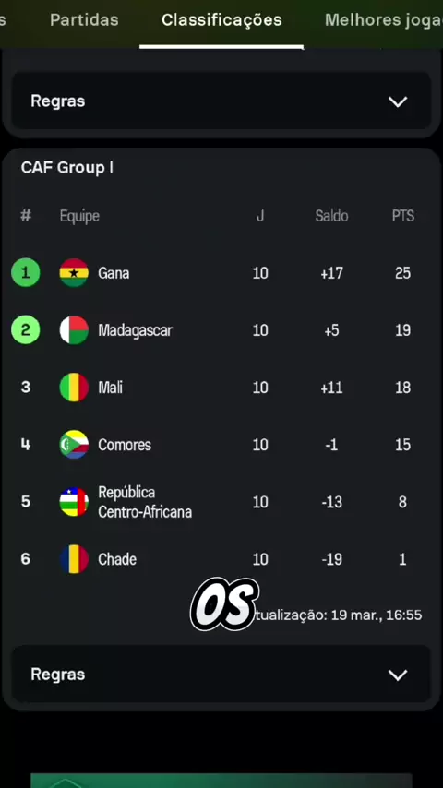Open the Madagascar team name link

coord(136,330)
